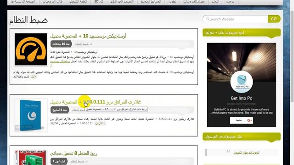Click the متابعة follow button
The width and height of the screenshot is (294, 165).
[242, 120]
